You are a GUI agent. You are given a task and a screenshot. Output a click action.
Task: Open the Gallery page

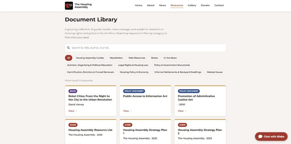(192, 5)
